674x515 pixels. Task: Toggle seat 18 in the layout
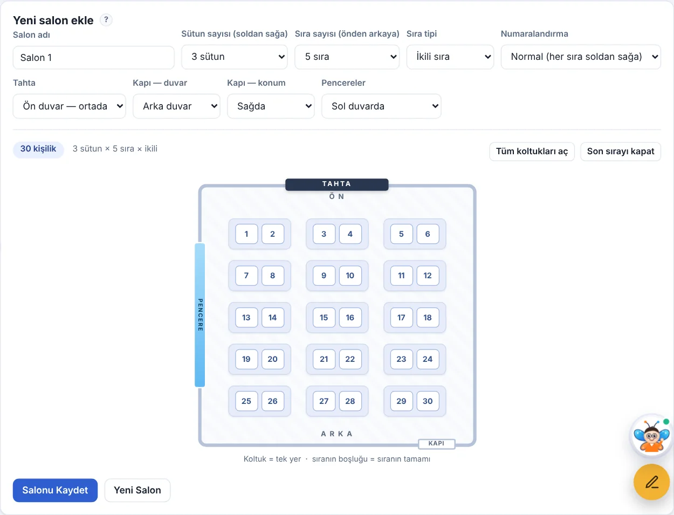click(428, 318)
